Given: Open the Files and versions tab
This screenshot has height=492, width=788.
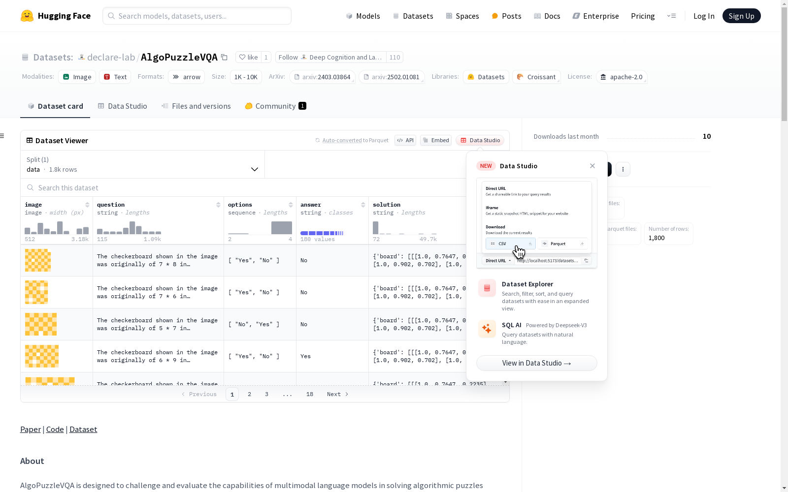Looking at the screenshot, I should point(196,106).
